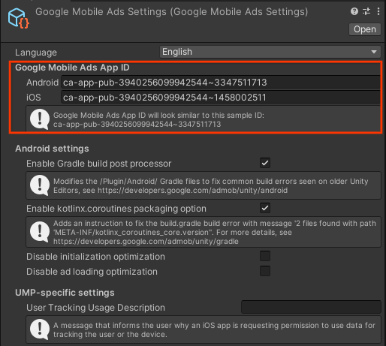Disable Gradle build post processor checkbox

point(265,163)
